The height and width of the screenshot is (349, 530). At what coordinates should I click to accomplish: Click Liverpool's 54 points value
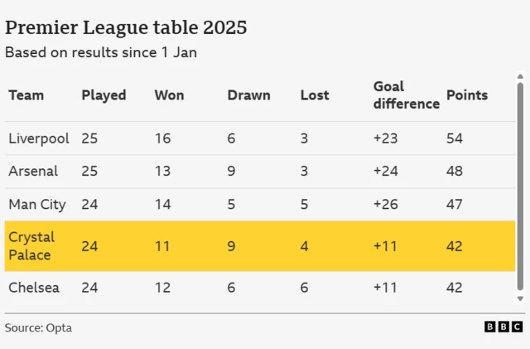click(455, 138)
